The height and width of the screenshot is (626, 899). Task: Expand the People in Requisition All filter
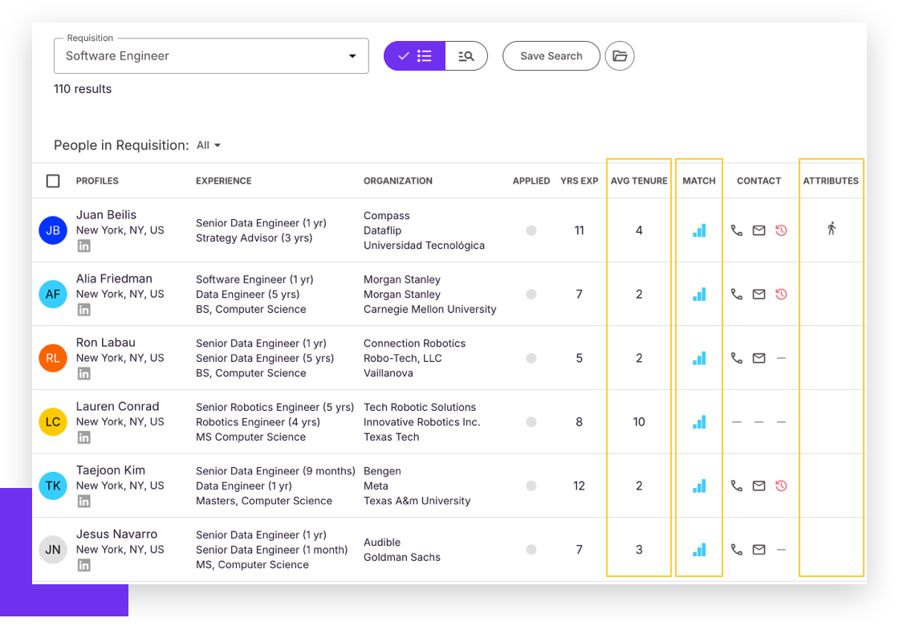[209, 145]
